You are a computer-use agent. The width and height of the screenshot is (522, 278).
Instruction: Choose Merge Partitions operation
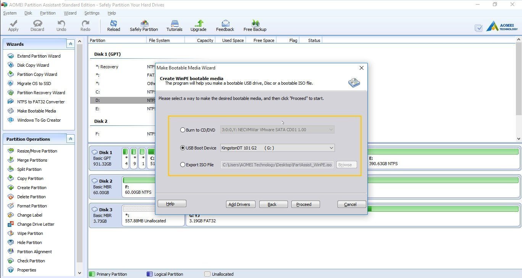coord(32,160)
